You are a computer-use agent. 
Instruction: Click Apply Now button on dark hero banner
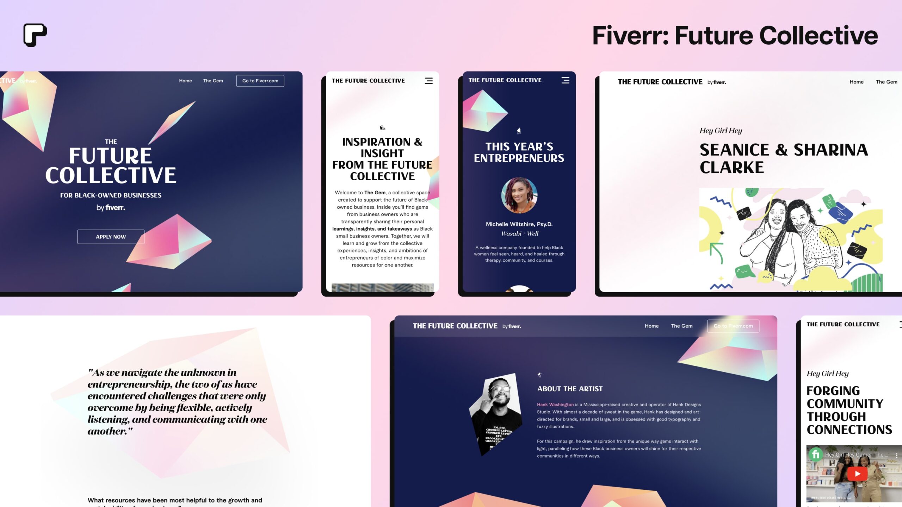(111, 236)
